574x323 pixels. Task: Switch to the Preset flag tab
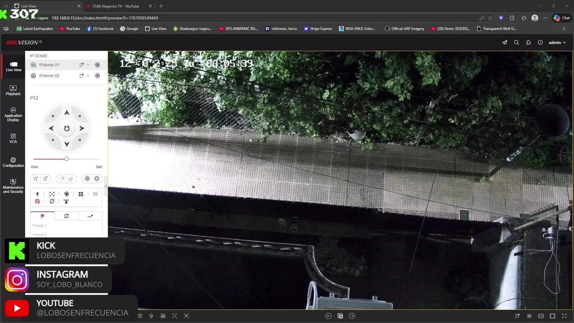pos(42,216)
